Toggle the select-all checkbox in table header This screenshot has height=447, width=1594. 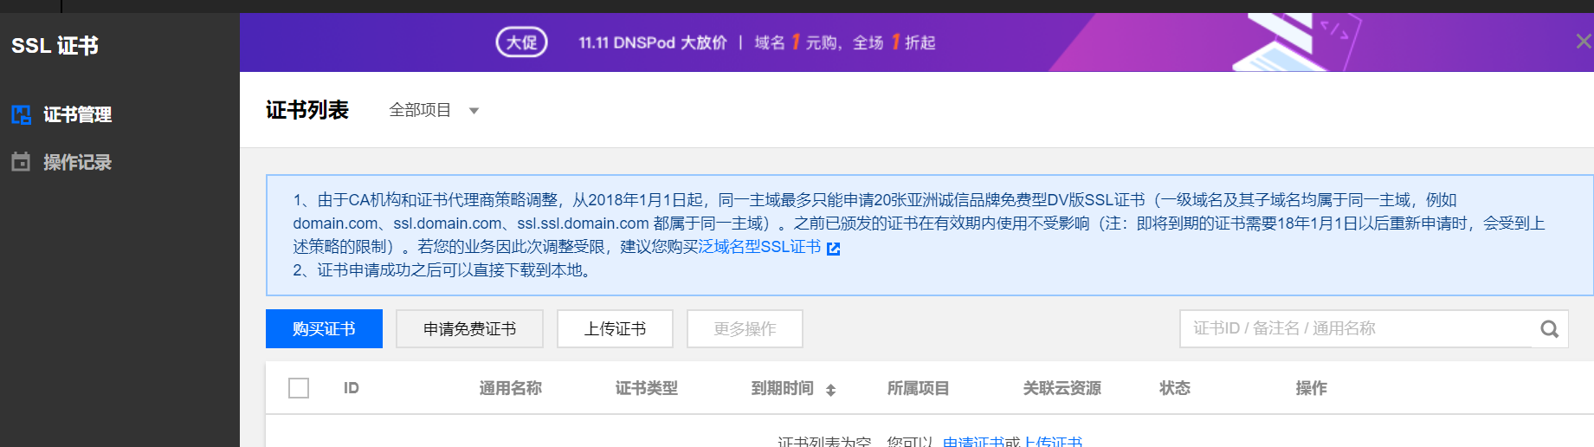299,388
